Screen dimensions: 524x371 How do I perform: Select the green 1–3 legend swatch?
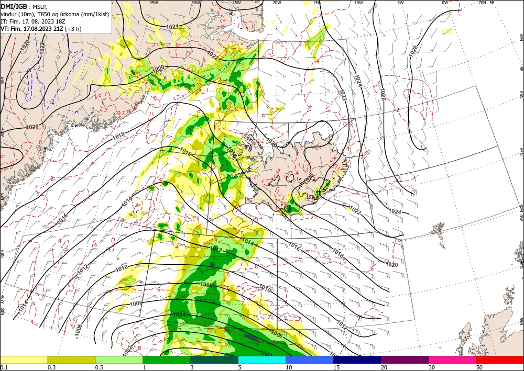167,359
